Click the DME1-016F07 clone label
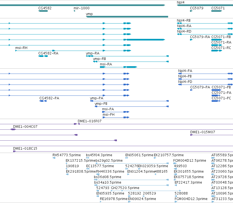 click(90, 121)
